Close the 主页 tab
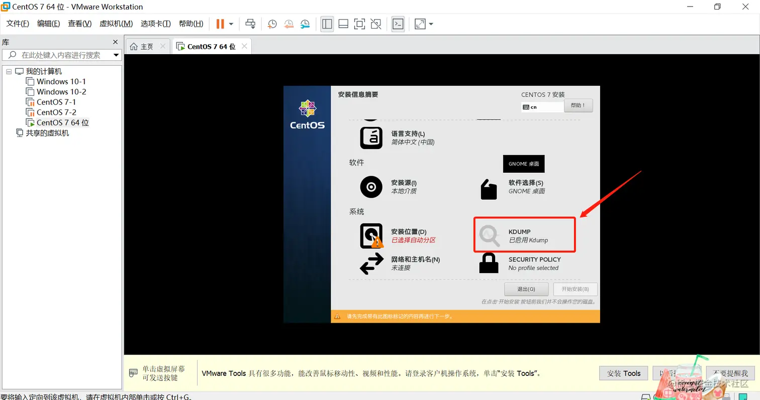 coord(162,46)
